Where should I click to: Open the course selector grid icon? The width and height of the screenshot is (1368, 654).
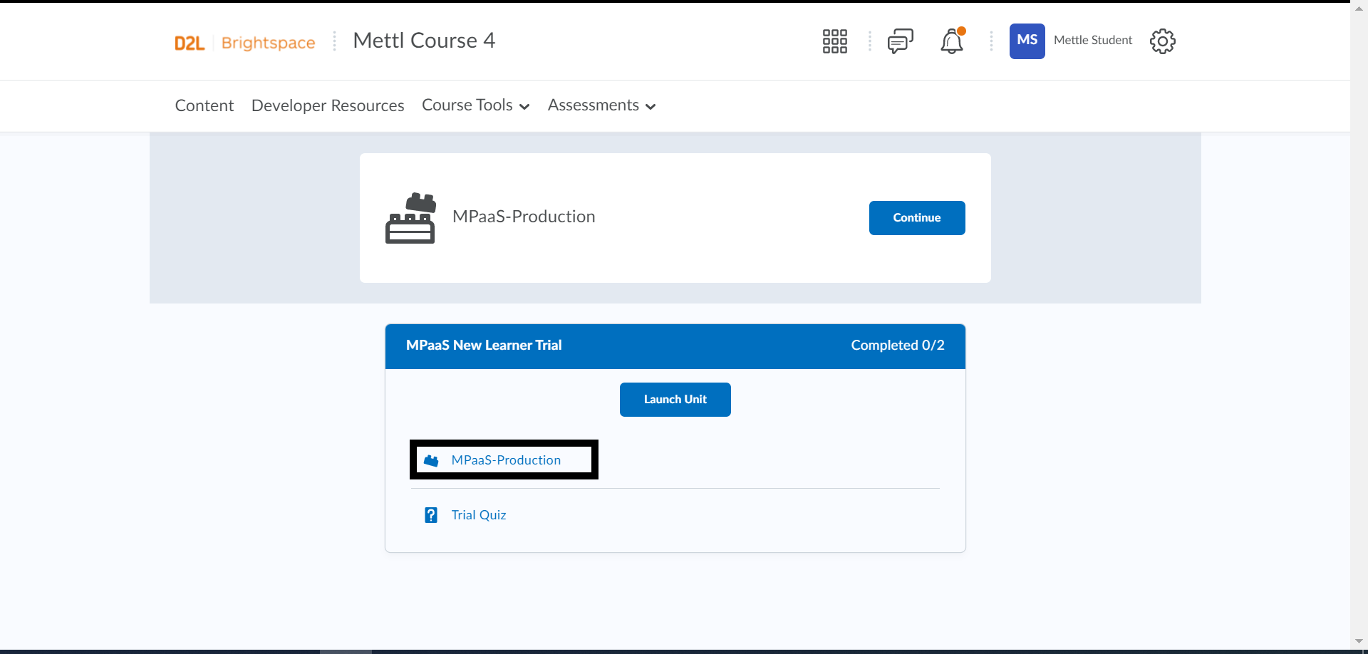click(834, 41)
